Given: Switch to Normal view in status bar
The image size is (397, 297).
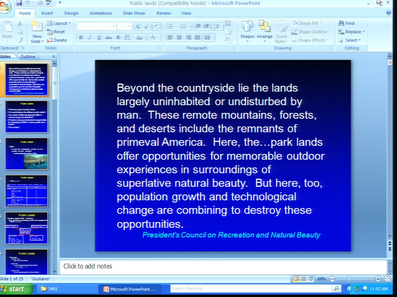Looking at the screenshot, I should [x=296, y=278].
